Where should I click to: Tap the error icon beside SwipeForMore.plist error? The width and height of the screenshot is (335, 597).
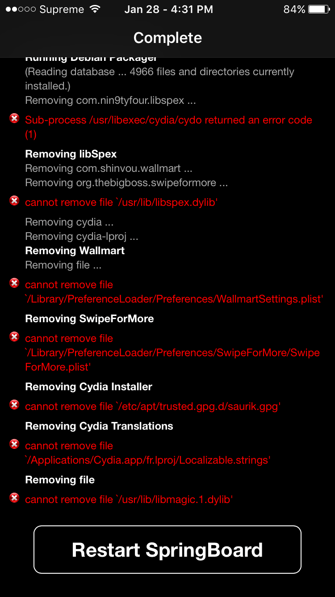coord(14,337)
